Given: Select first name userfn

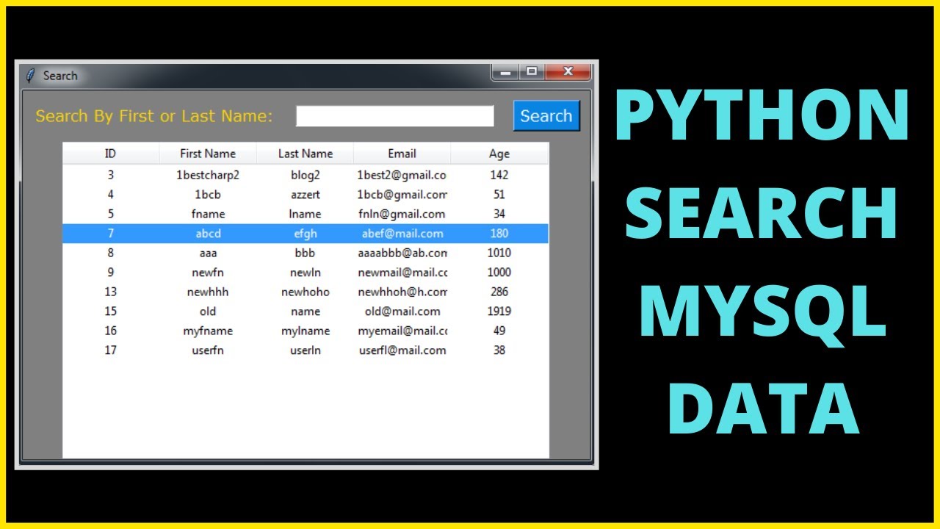Looking at the screenshot, I should (x=208, y=350).
